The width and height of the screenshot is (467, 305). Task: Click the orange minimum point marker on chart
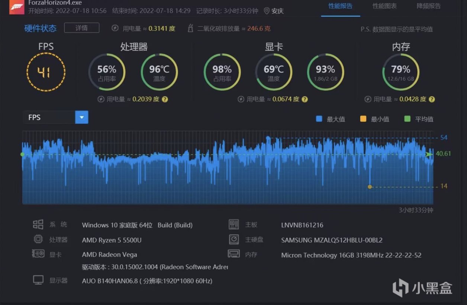[370, 186]
